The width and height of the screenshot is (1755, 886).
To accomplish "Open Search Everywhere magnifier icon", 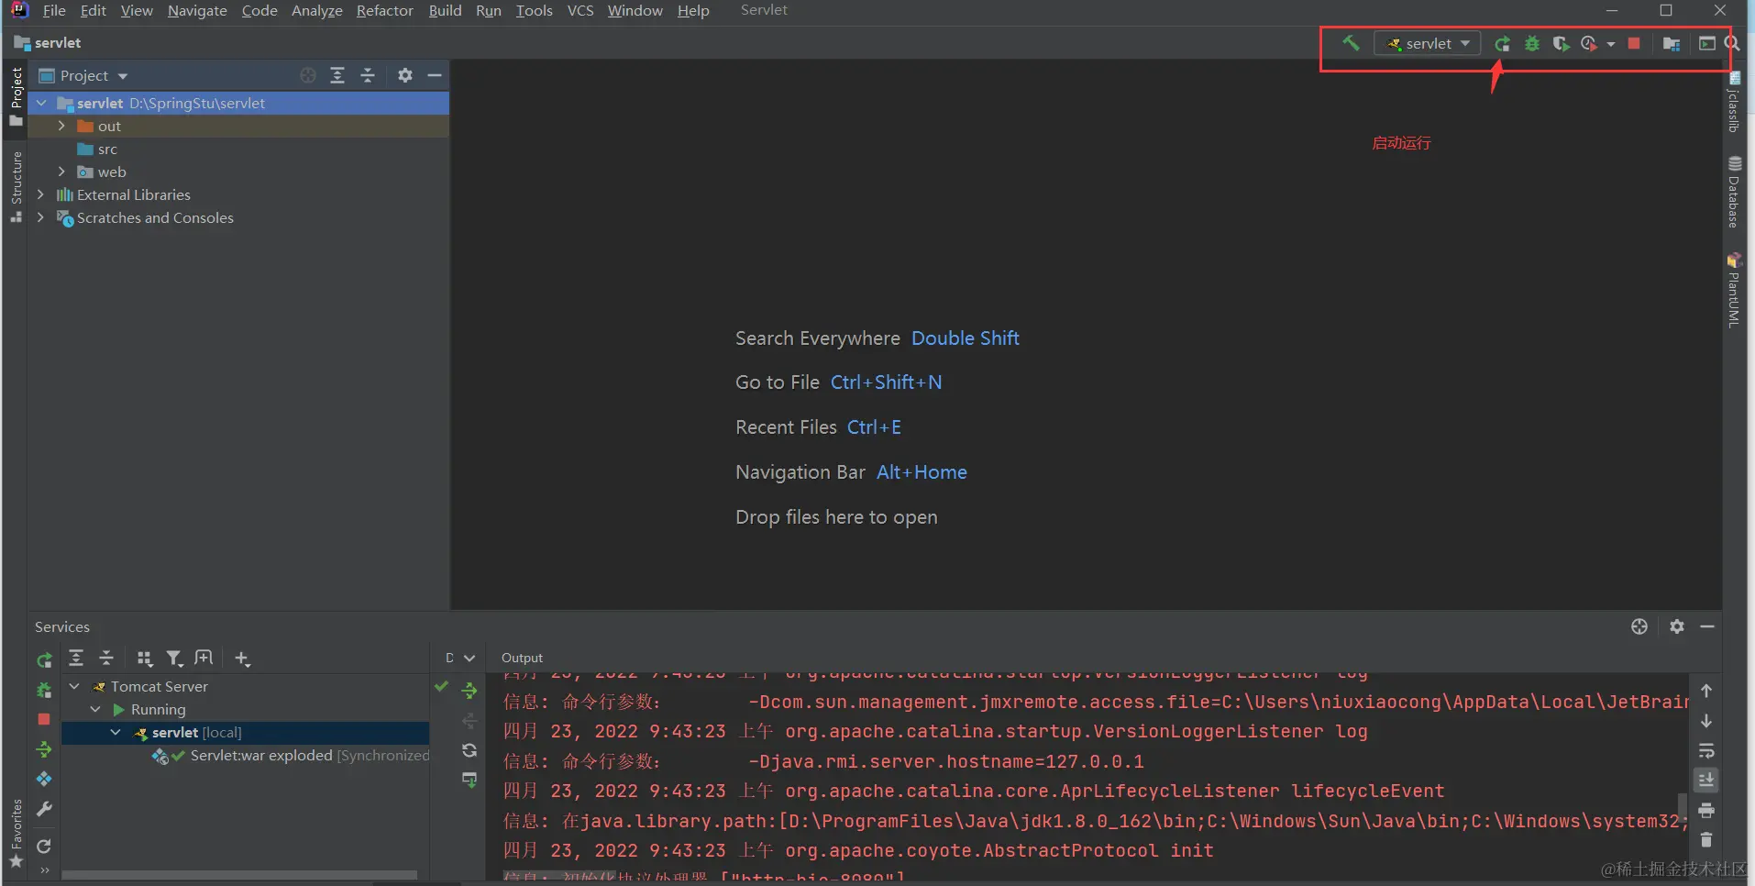I will click(x=1732, y=43).
